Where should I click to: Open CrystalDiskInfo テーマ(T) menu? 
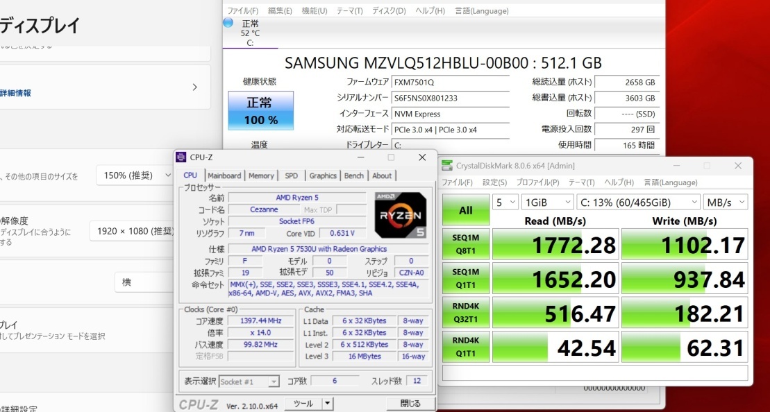click(x=350, y=11)
